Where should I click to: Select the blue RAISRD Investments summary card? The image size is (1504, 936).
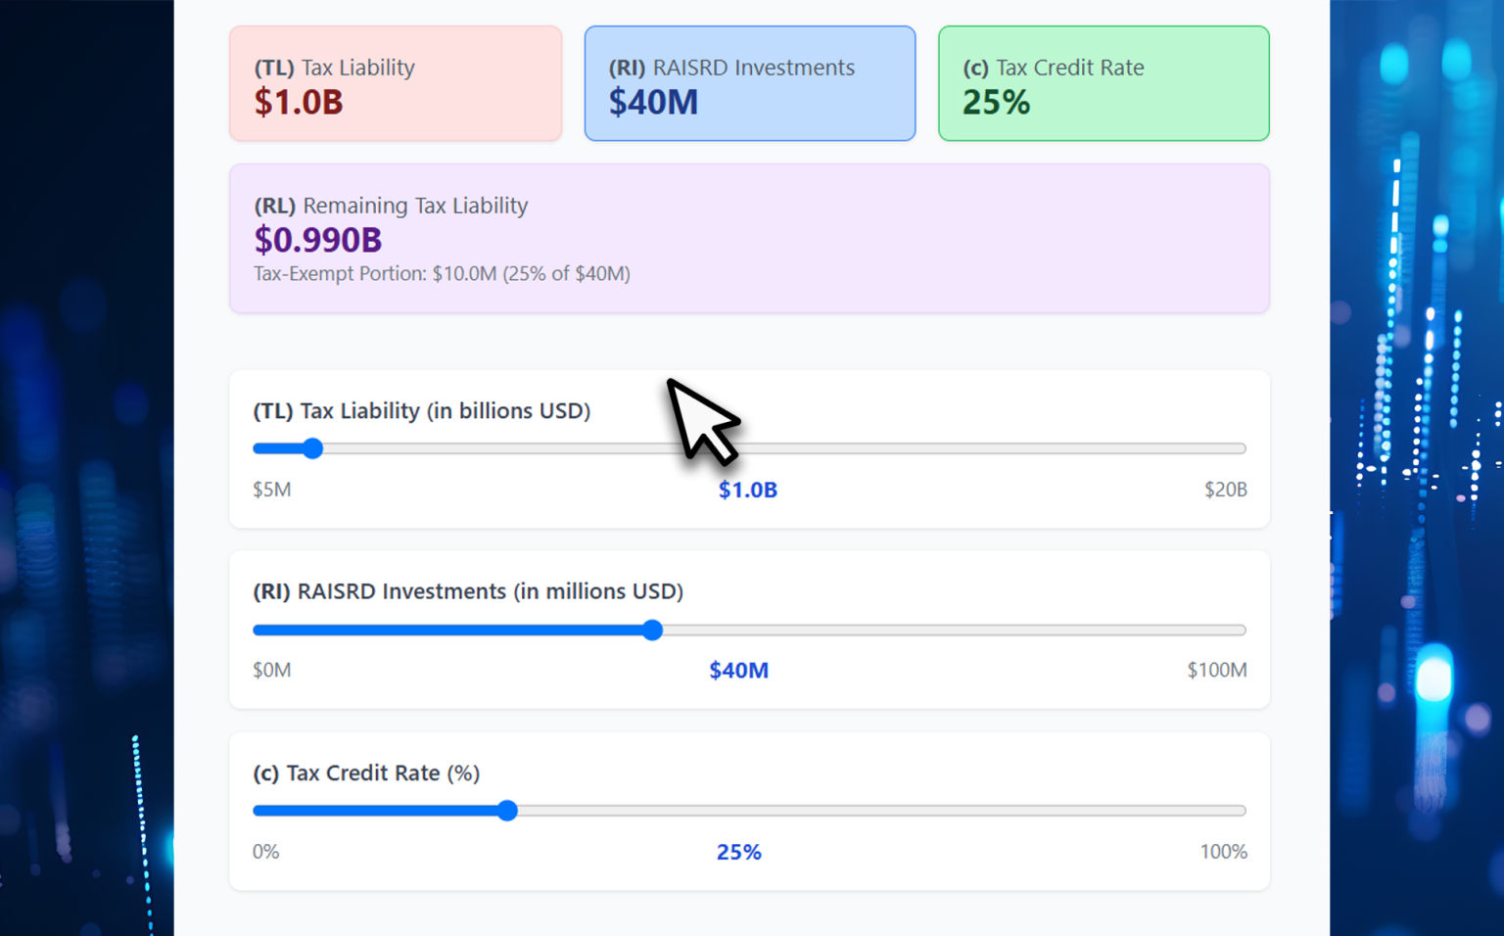(749, 83)
